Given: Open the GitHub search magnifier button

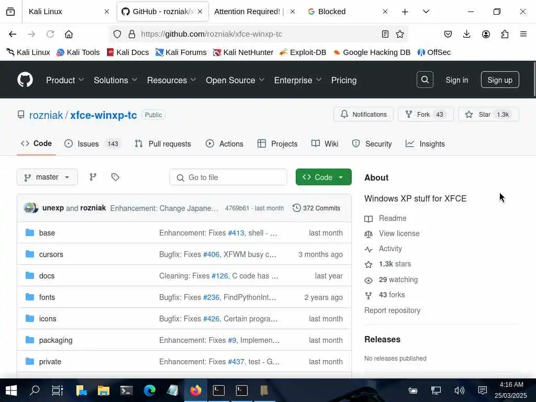Looking at the screenshot, I should 425,80.
